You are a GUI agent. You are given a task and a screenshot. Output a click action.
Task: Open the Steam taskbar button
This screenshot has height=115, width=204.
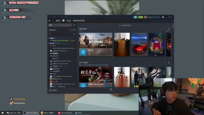coord(82,113)
